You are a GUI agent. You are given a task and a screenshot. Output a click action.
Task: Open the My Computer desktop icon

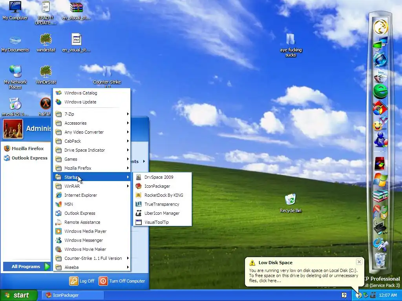(x=15, y=11)
